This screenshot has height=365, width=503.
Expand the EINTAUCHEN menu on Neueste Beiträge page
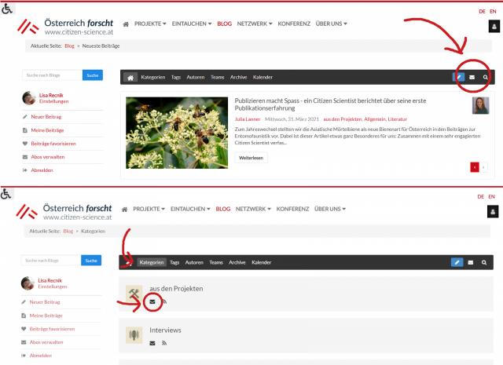click(x=192, y=24)
